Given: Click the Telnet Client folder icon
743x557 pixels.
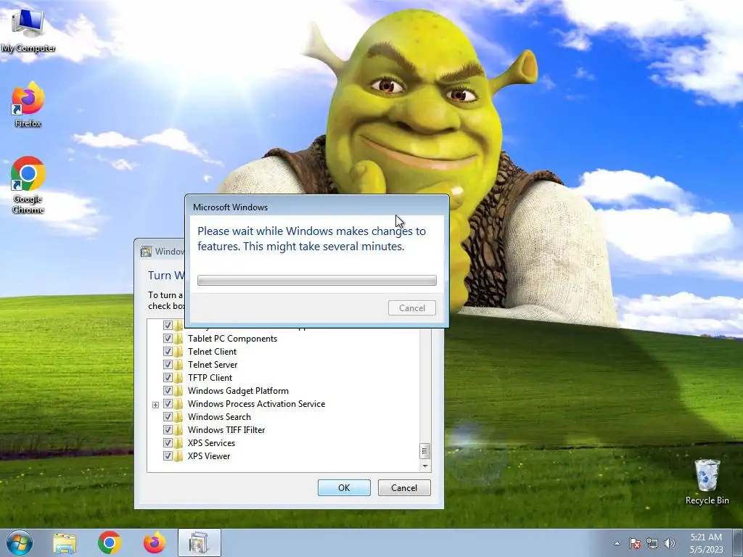Looking at the screenshot, I should tap(178, 352).
